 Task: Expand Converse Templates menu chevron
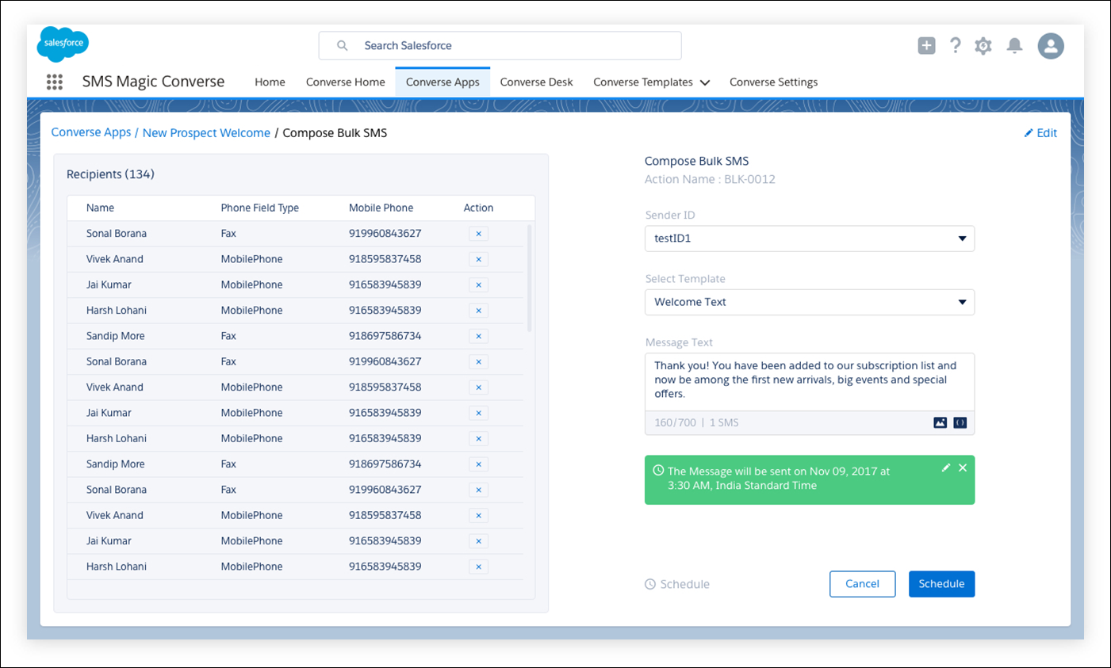click(x=705, y=82)
